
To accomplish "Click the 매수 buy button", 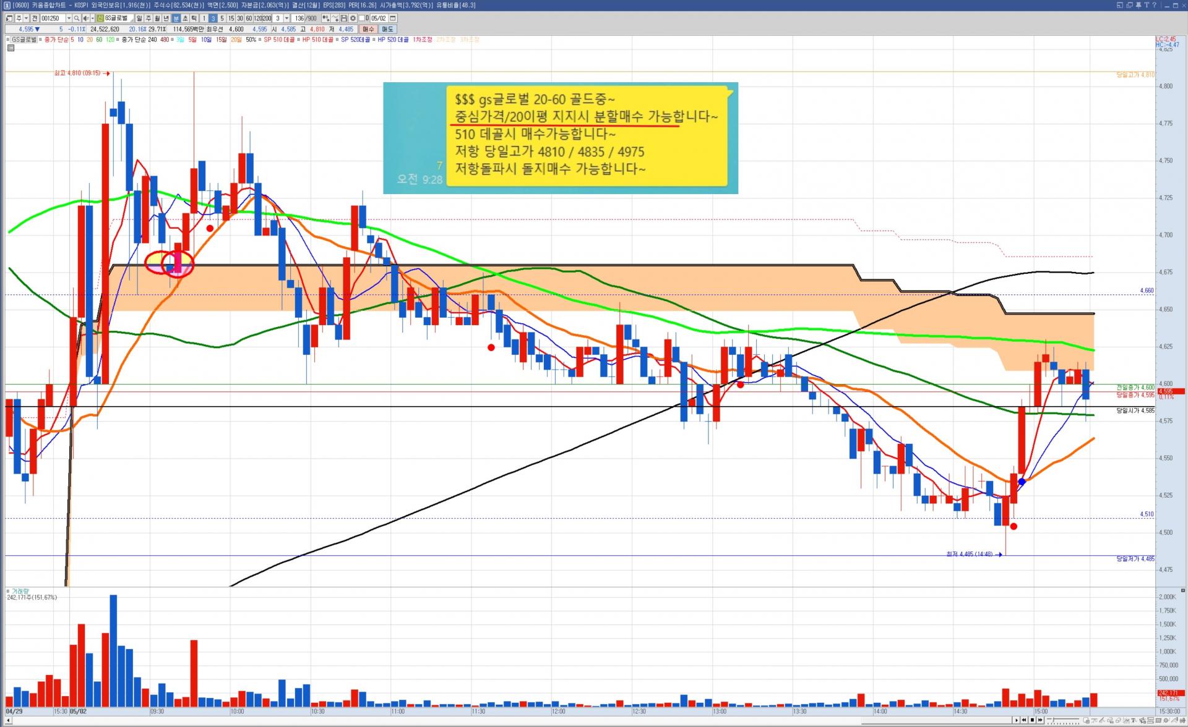I will 368,29.
